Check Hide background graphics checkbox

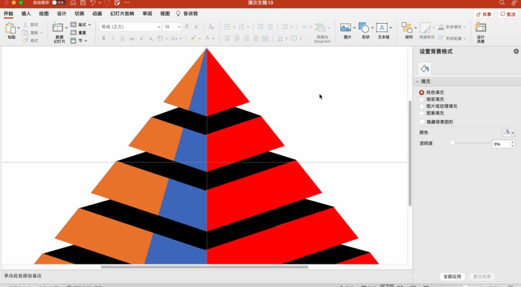click(x=422, y=122)
